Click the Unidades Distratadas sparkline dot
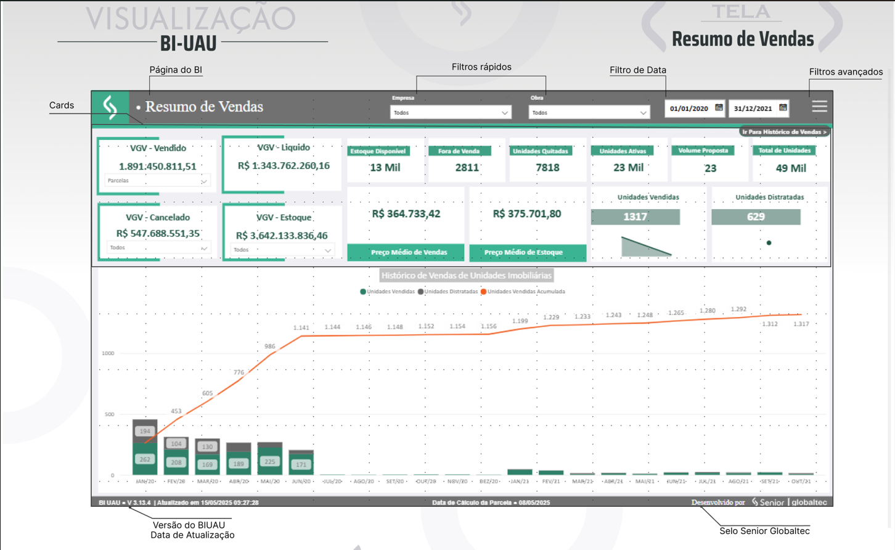This screenshot has width=895, height=550. click(x=769, y=243)
